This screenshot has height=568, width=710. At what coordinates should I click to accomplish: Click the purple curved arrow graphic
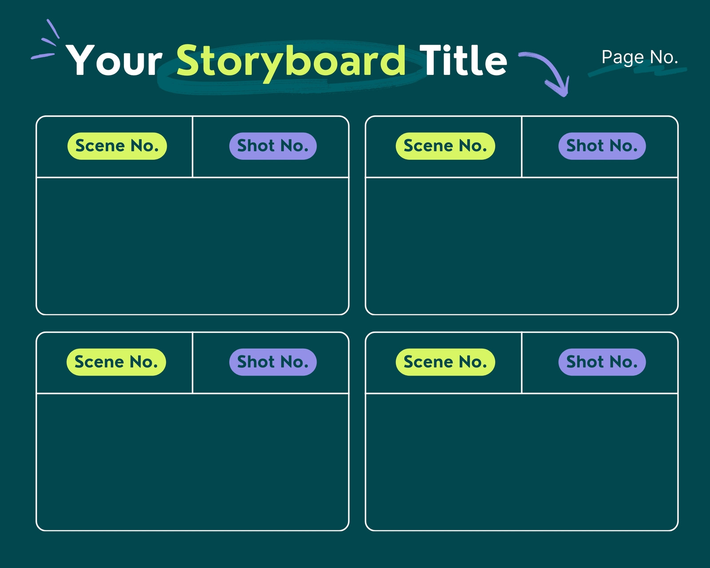[x=544, y=74]
